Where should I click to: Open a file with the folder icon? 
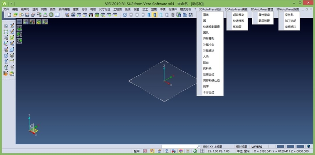pyautogui.click(x=15, y=15)
